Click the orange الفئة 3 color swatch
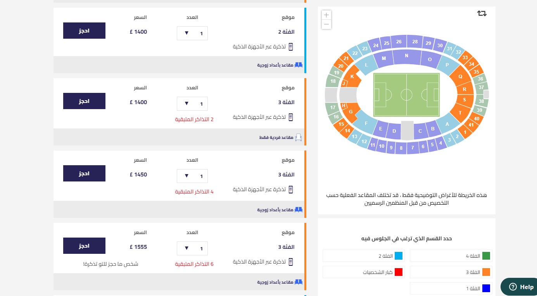This screenshot has width=537, height=296. coord(486,272)
